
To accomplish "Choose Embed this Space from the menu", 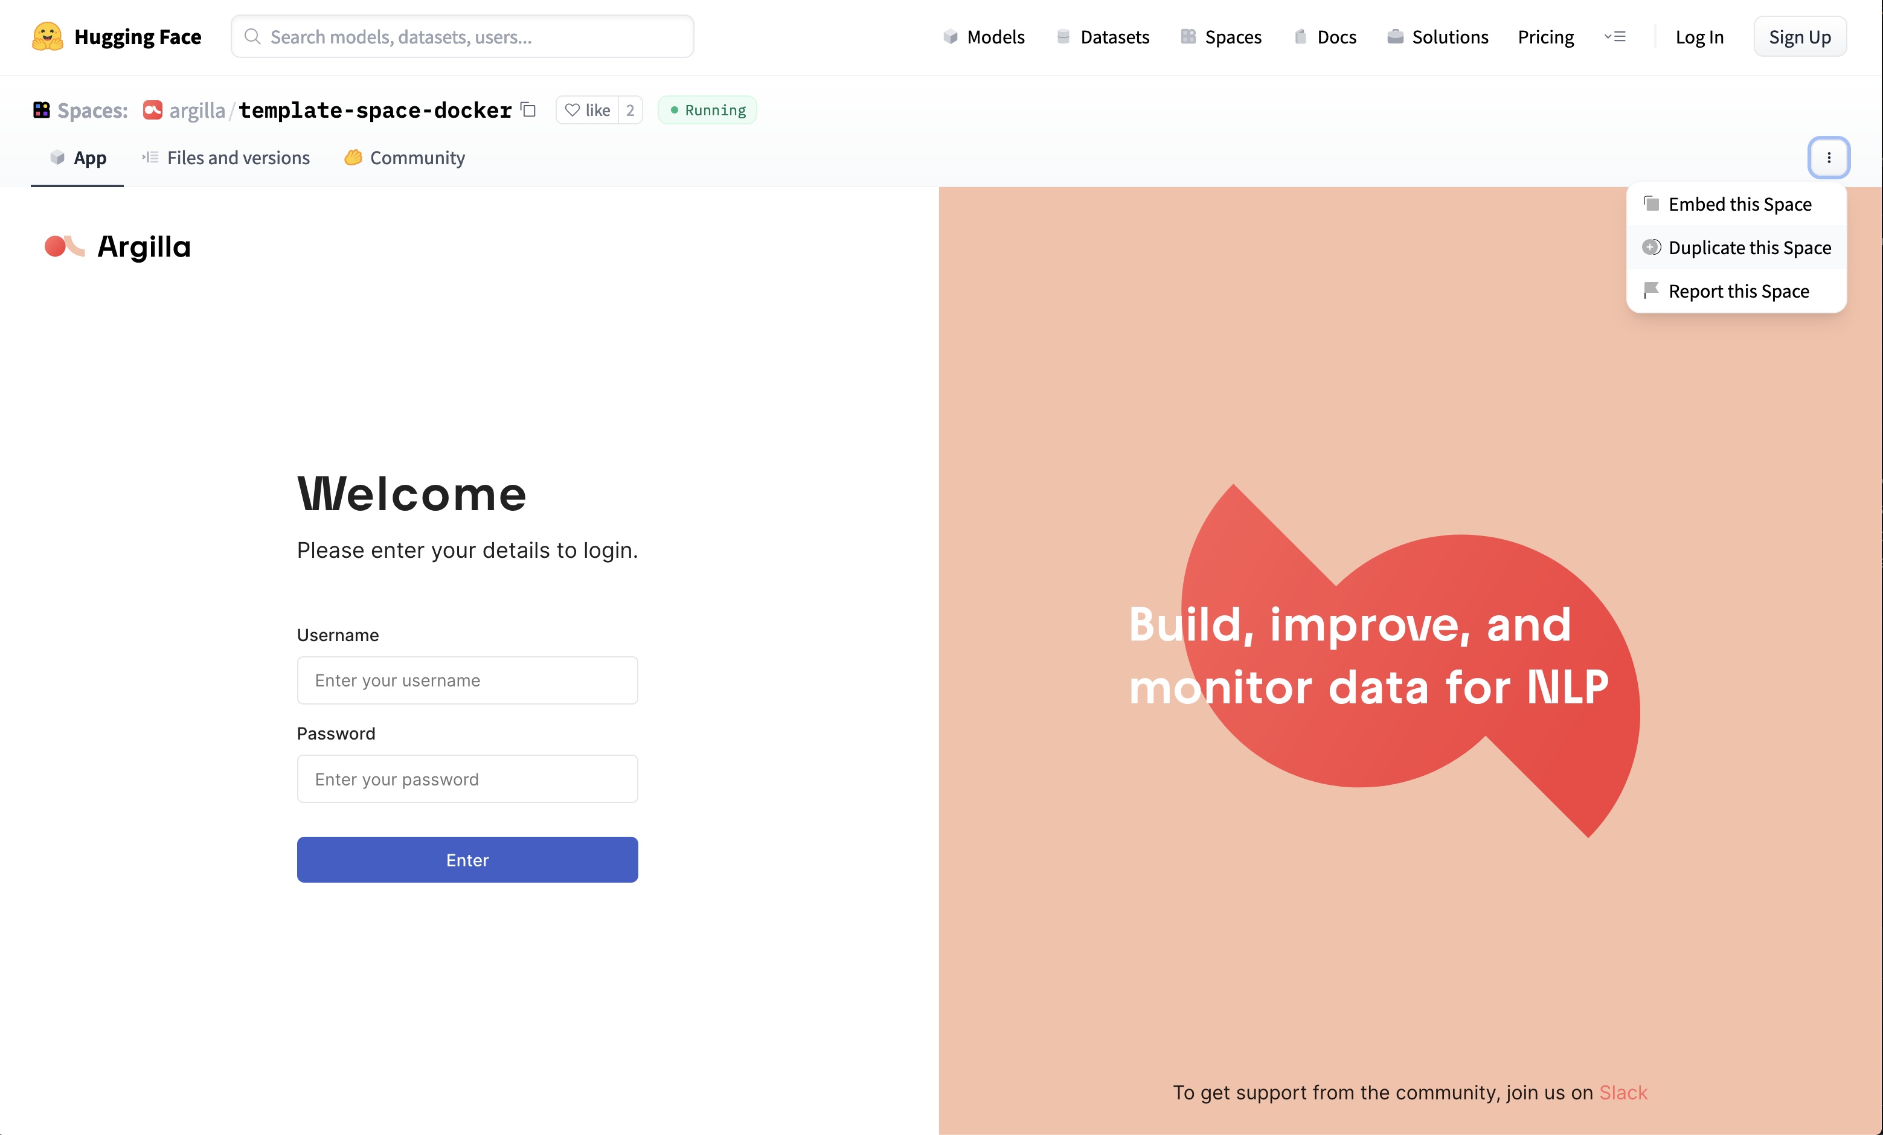I will 1739,205.
